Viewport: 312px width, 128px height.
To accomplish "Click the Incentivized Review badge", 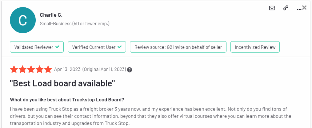I will click(x=255, y=47).
